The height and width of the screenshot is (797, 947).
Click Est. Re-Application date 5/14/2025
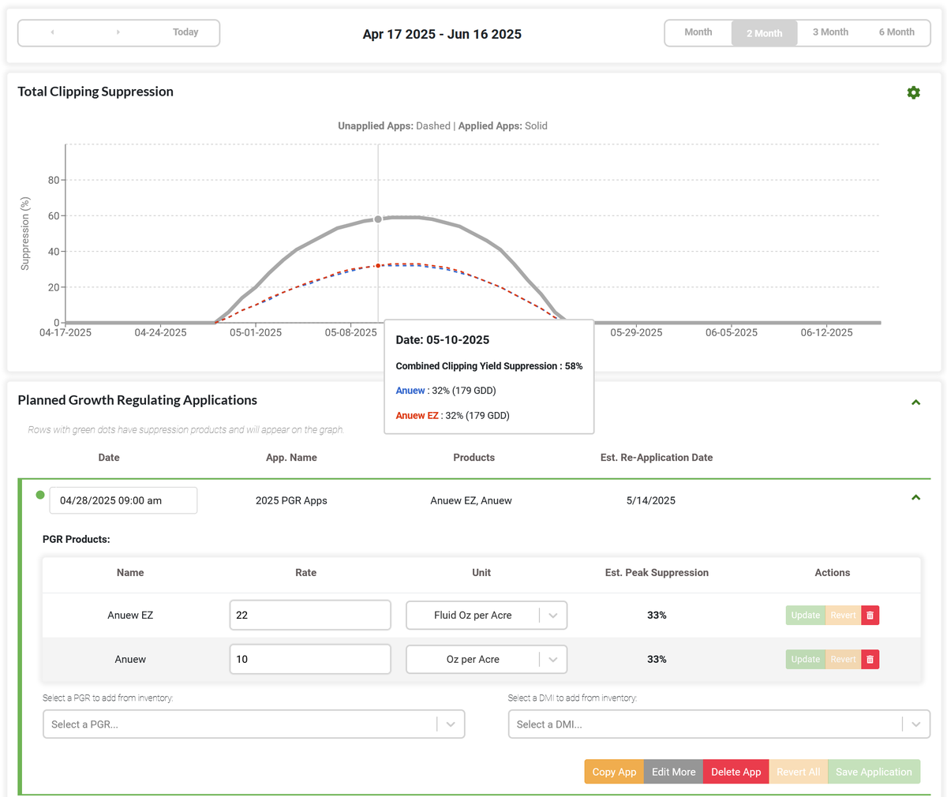click(651, 500)
